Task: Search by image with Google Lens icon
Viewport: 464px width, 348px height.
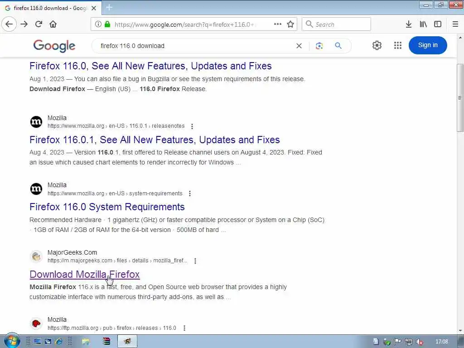Action: [319, 46]
